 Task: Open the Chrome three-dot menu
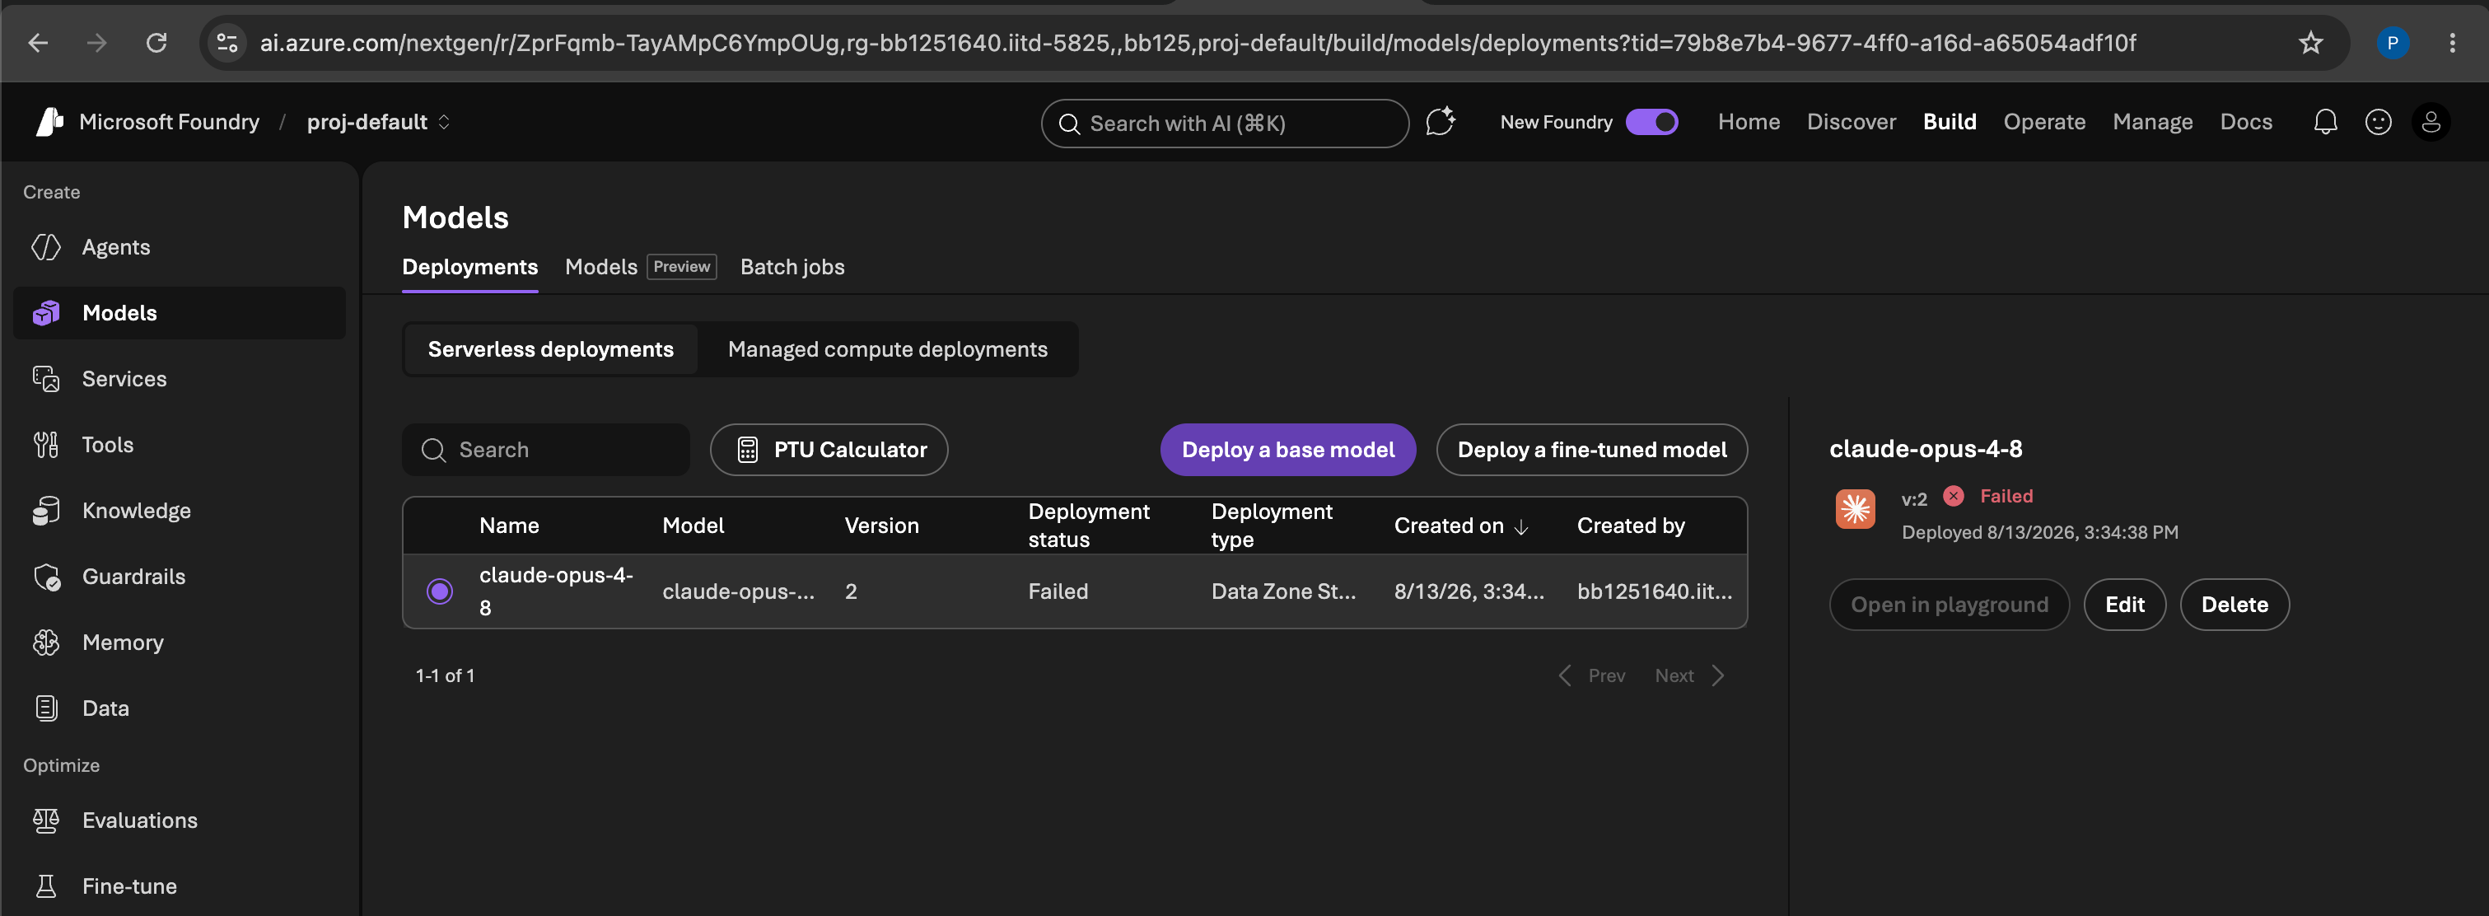point(2452,43)
